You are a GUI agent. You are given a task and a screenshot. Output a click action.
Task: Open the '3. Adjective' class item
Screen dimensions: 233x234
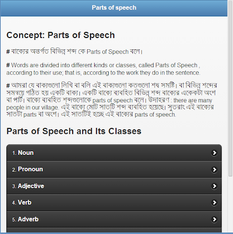pos(114,186)
